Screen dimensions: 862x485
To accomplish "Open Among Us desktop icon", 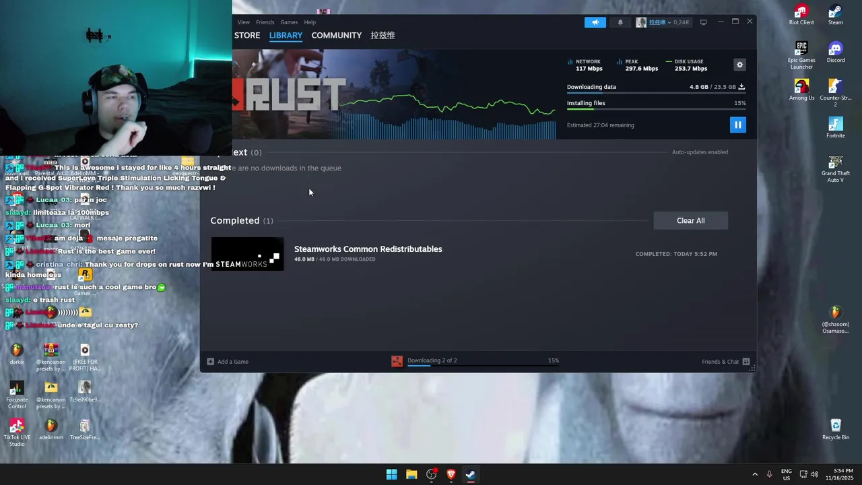I will (x=801, y=90).
